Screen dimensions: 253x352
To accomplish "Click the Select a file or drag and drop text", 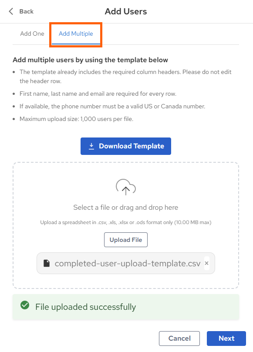I will (125, 208).
